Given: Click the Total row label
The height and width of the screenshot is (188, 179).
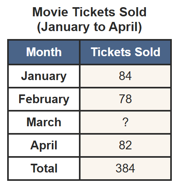Looking at the screenshot, I should pos(44,168).
